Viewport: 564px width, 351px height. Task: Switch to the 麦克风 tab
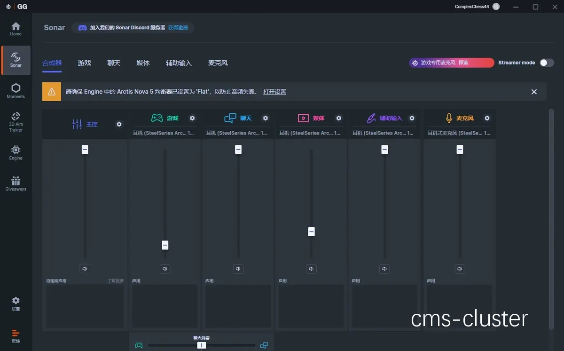[218, 63]
